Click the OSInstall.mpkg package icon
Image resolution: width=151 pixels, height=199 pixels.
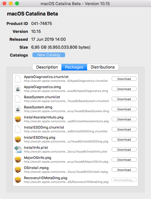click(18, 170)
